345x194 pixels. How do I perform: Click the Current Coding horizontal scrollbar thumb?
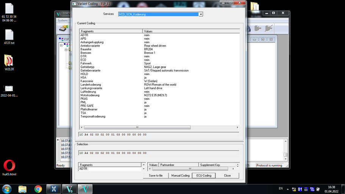(137, 127)
